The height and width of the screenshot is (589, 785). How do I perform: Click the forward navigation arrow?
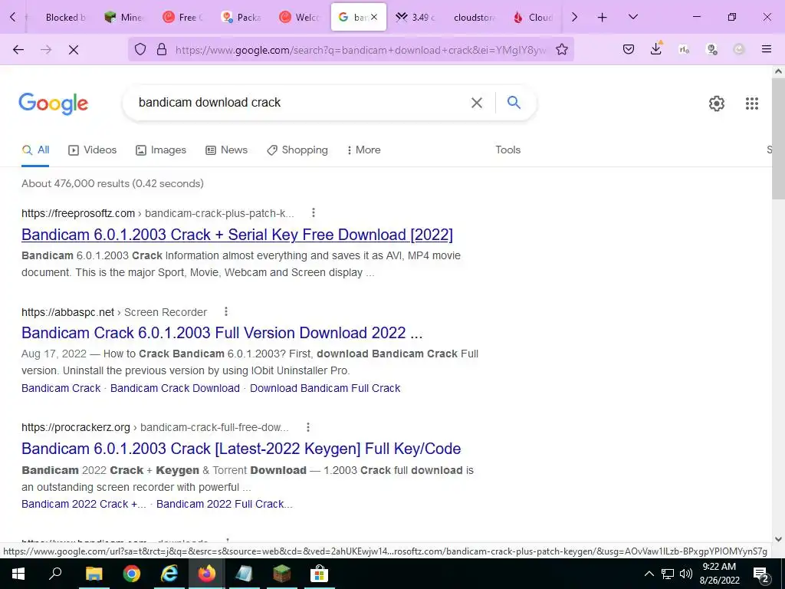point(46,50)
